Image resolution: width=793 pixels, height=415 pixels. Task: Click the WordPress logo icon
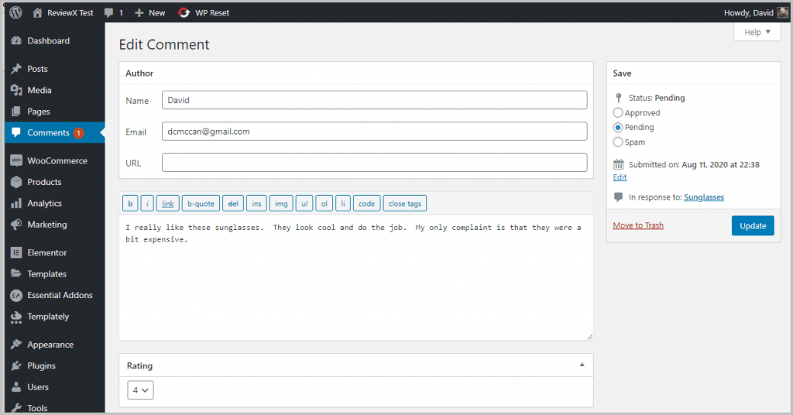click(15, 12)
